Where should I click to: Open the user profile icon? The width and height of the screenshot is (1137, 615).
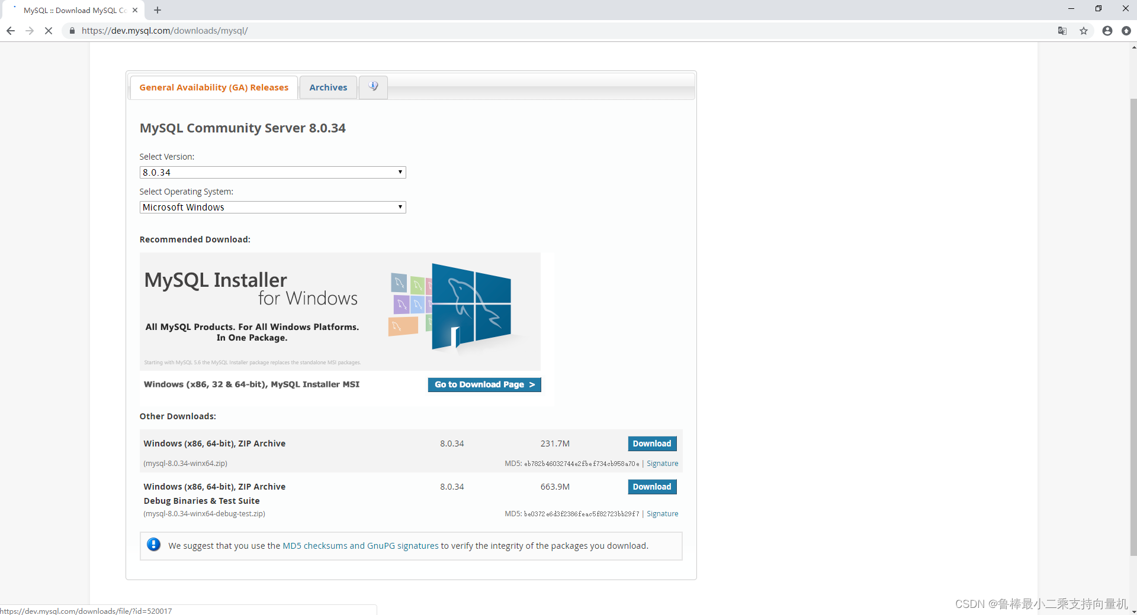[1107, 31]
